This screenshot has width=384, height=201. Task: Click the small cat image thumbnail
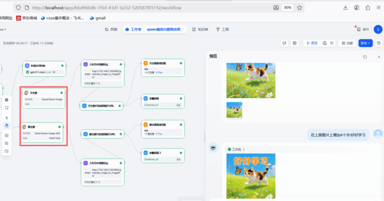pos(234,110)
